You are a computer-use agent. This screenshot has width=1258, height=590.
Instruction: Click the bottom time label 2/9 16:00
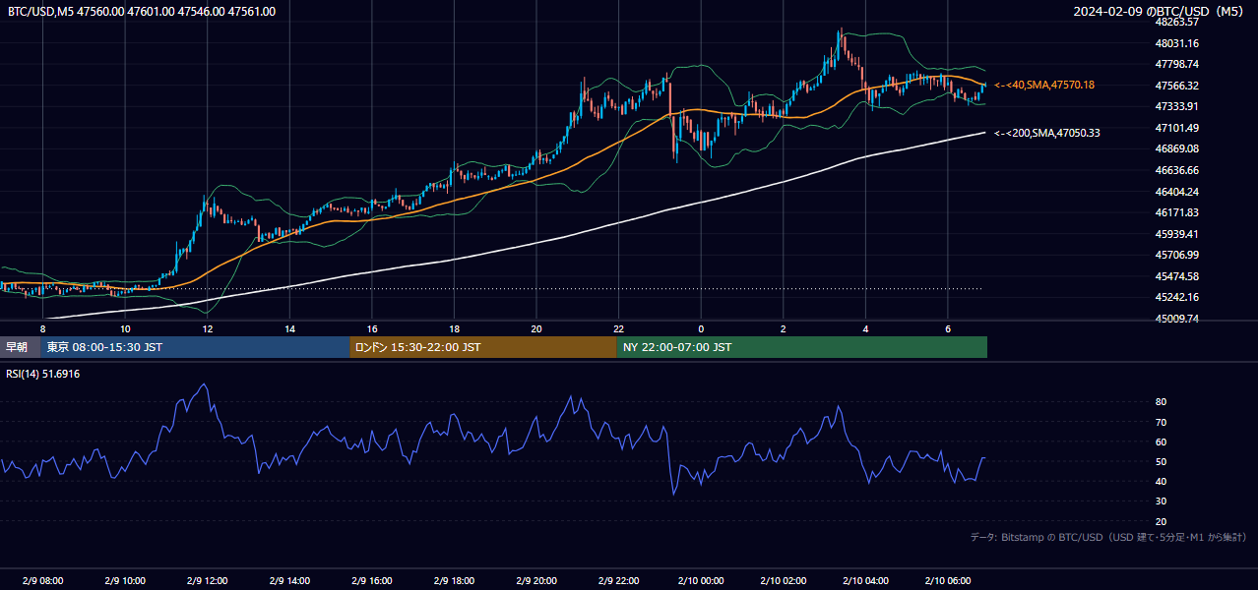click(x=372, y=581)
